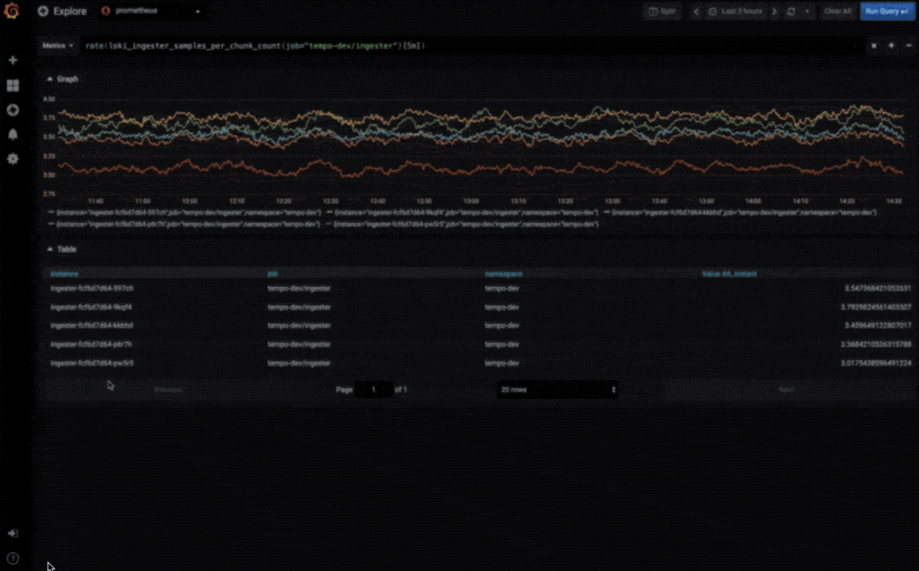Select the Explore compass icon in sidebar
Image resolution: width=919 pixels, height=571 pixels.
click(12, 110)
